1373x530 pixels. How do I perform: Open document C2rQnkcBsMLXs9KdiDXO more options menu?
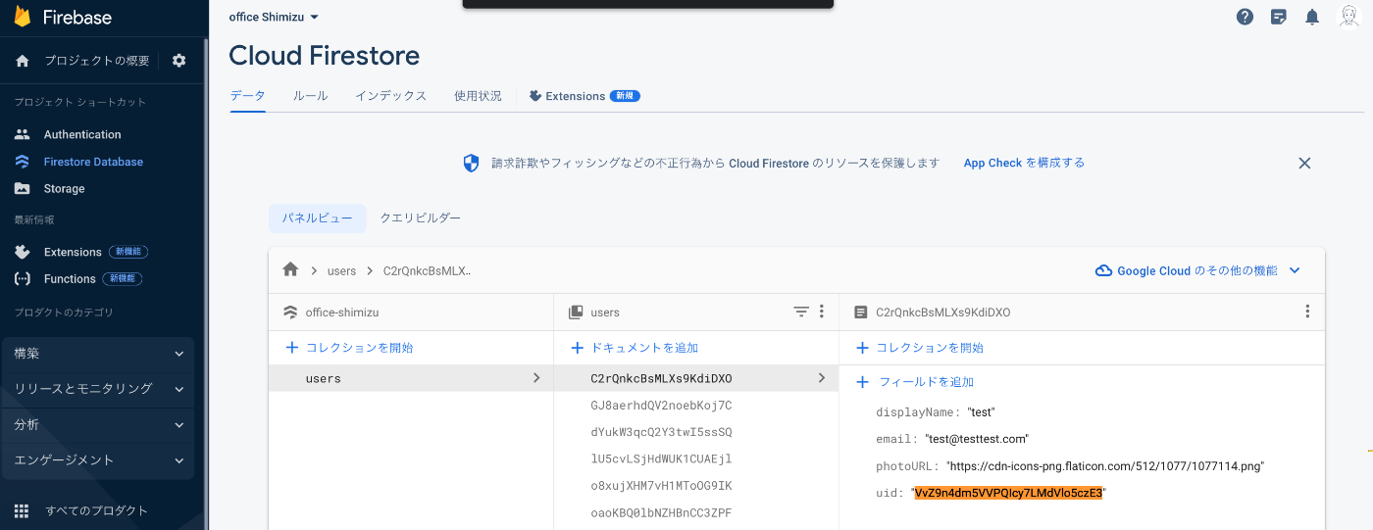click(x=1307, y=312)
